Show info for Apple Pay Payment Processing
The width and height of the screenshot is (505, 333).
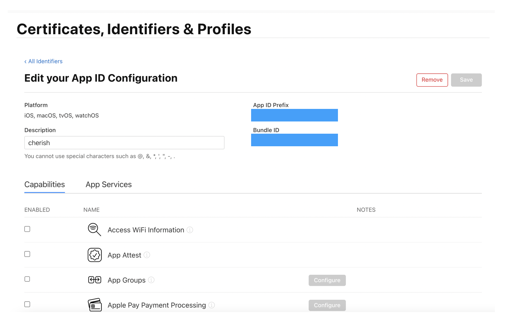212,305
